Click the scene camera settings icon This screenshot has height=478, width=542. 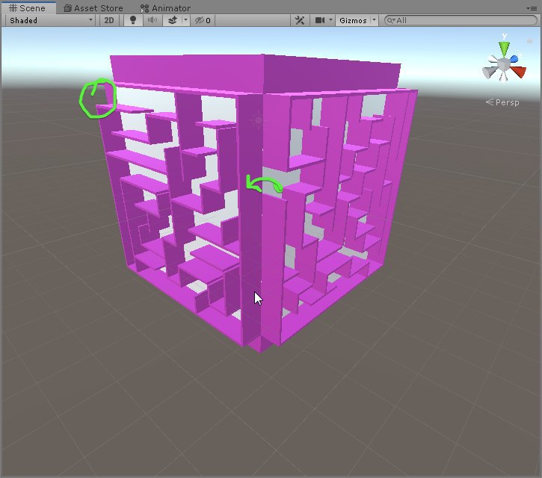320,20
